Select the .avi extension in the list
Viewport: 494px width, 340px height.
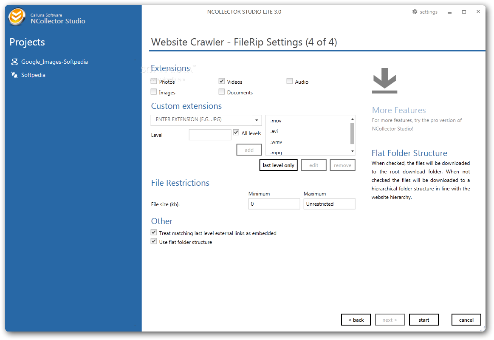[274, 131]
